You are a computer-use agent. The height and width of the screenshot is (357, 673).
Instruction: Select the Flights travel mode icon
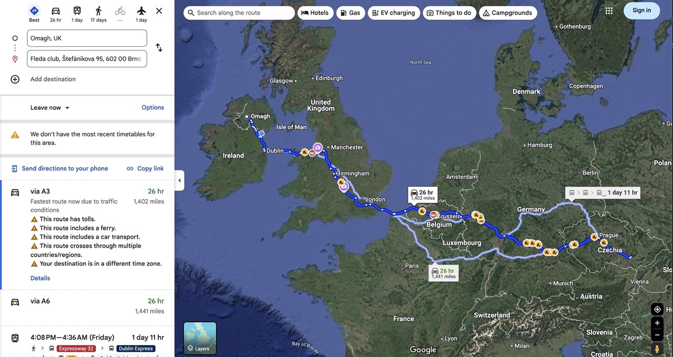(x=141, y=11)
